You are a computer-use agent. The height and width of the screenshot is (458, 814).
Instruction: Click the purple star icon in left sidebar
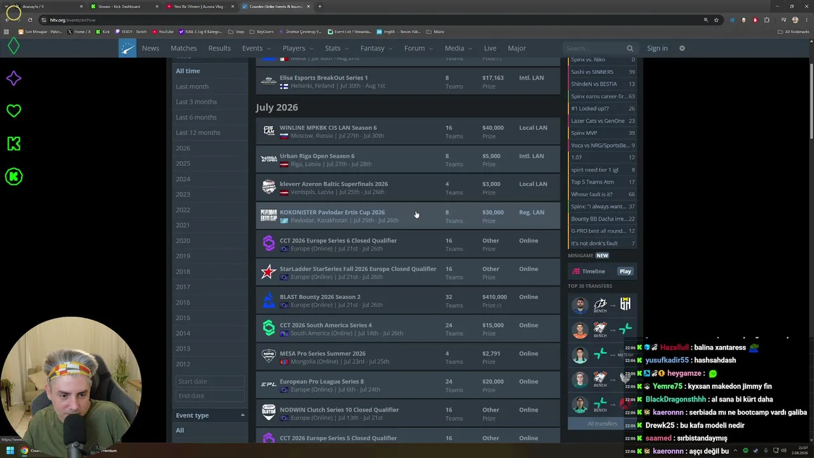[x=13, y=78]
